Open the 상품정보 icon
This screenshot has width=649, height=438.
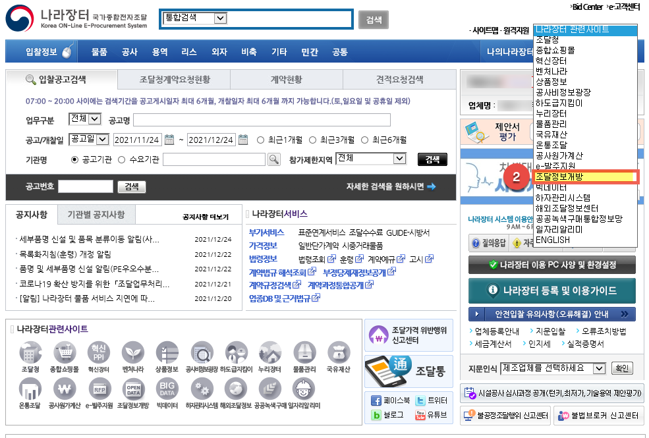[167, 352]
